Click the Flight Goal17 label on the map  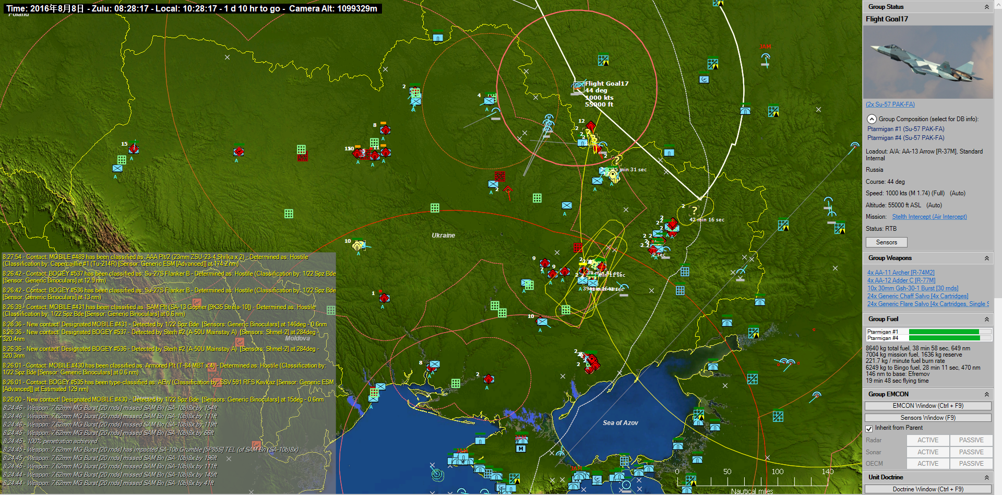pyautogui.click(x=606, y=84)
